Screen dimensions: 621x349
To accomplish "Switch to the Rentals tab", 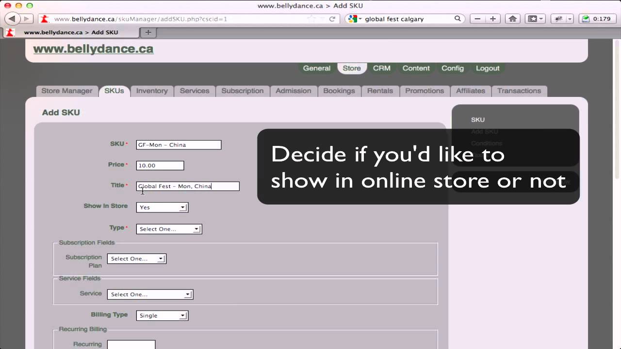I will [380, 91].
